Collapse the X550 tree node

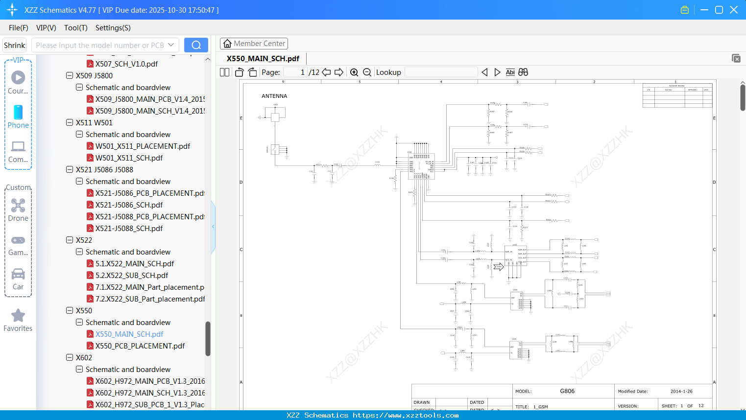click(69, 310)
